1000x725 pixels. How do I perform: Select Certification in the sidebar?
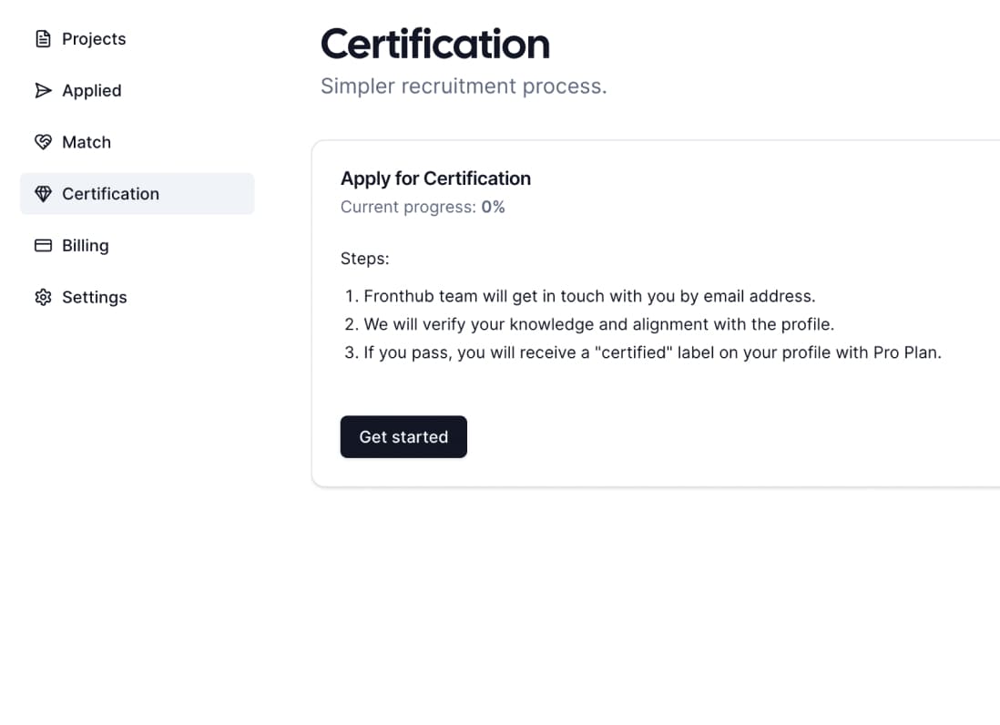coord(138,194)
